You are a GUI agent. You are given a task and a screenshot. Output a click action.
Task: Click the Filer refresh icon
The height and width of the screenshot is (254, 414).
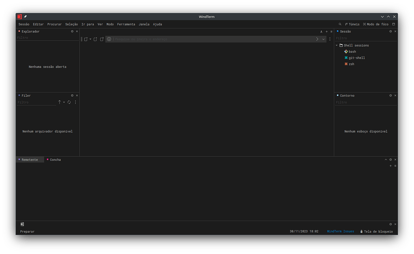coord(69,102)
